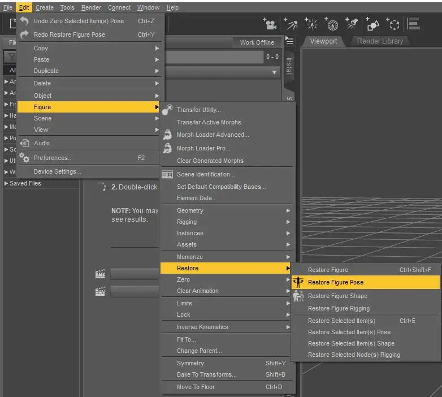The height and width of the screenshot is (397, 442).
Task: Click the Create New Primitive icon
Action: (x=372, y=24)
